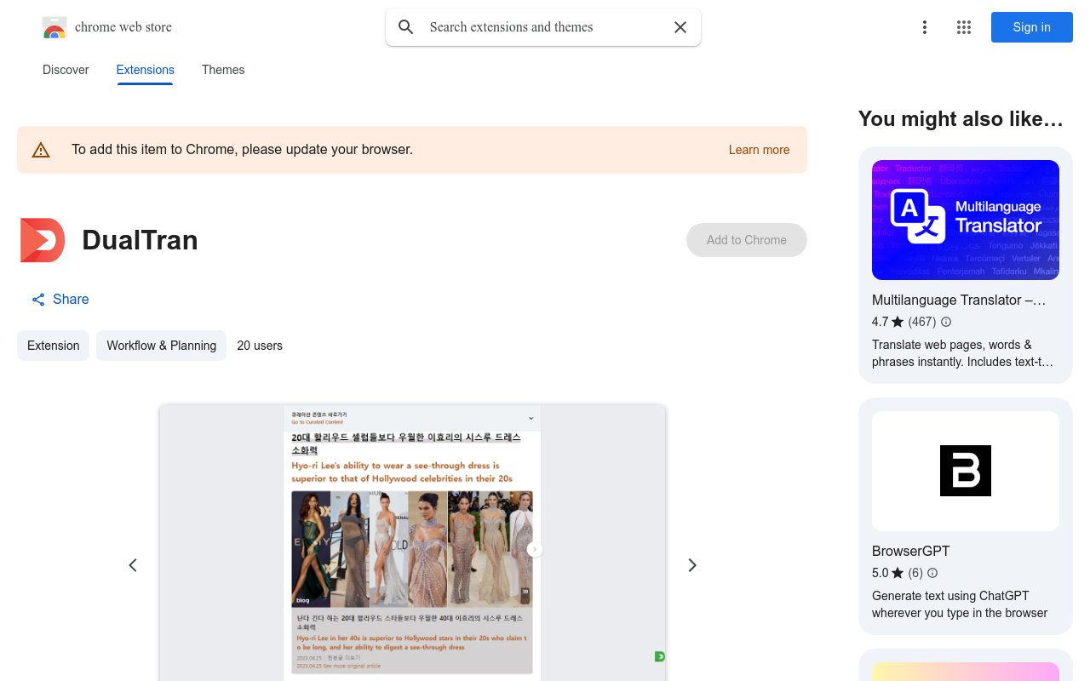Click the browser update warning message text
The height and width of the screenshot is (681, 1090).
242,150
